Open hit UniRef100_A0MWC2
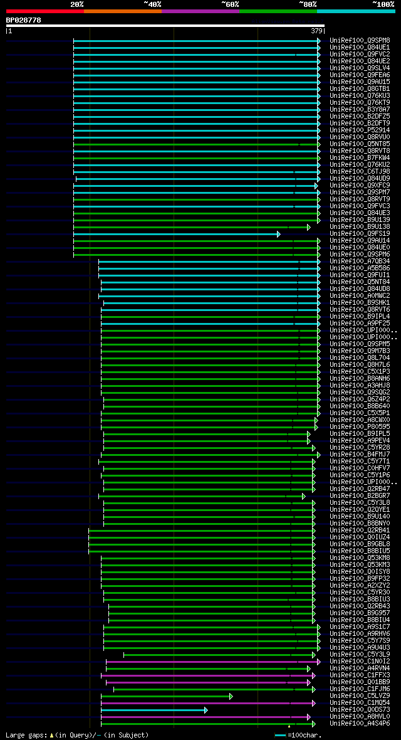Screen dimensions: 401x740 360,296
